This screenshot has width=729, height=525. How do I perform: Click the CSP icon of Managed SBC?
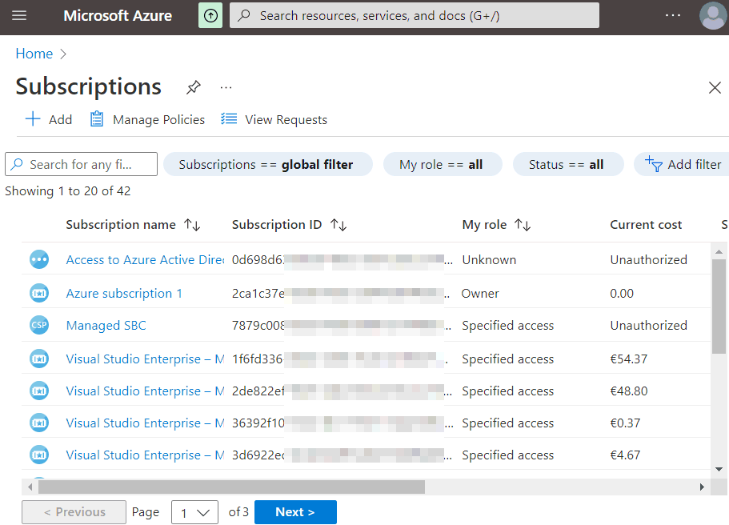(39, 325)
